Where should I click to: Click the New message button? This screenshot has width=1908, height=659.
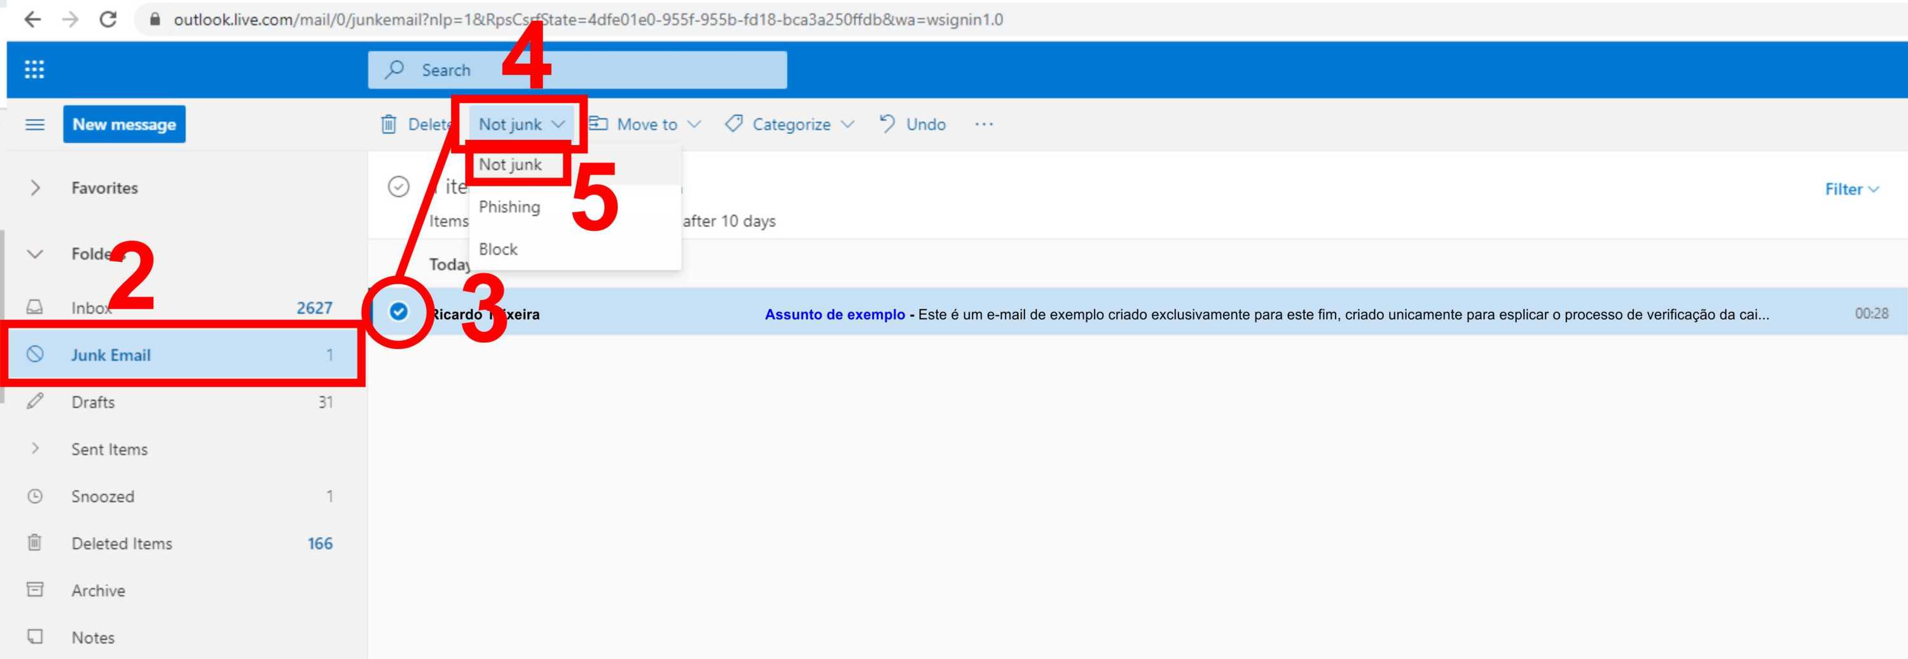coord(125,125)
